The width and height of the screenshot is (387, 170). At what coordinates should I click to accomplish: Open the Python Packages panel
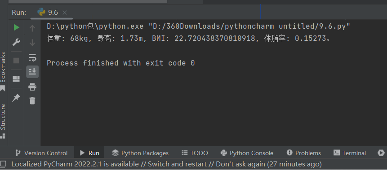[140, 153]
